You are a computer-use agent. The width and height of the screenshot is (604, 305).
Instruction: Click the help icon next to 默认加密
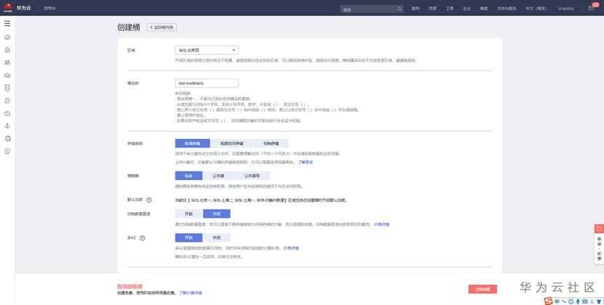pyautogui.click(x=149, y=200)
